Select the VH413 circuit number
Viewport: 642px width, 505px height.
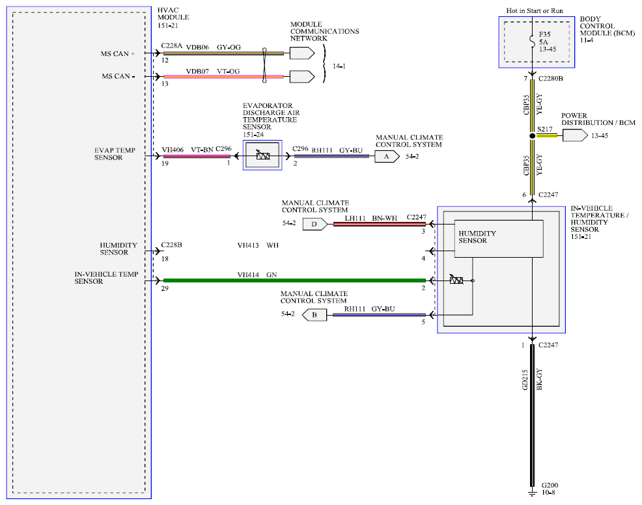[248, 245]
